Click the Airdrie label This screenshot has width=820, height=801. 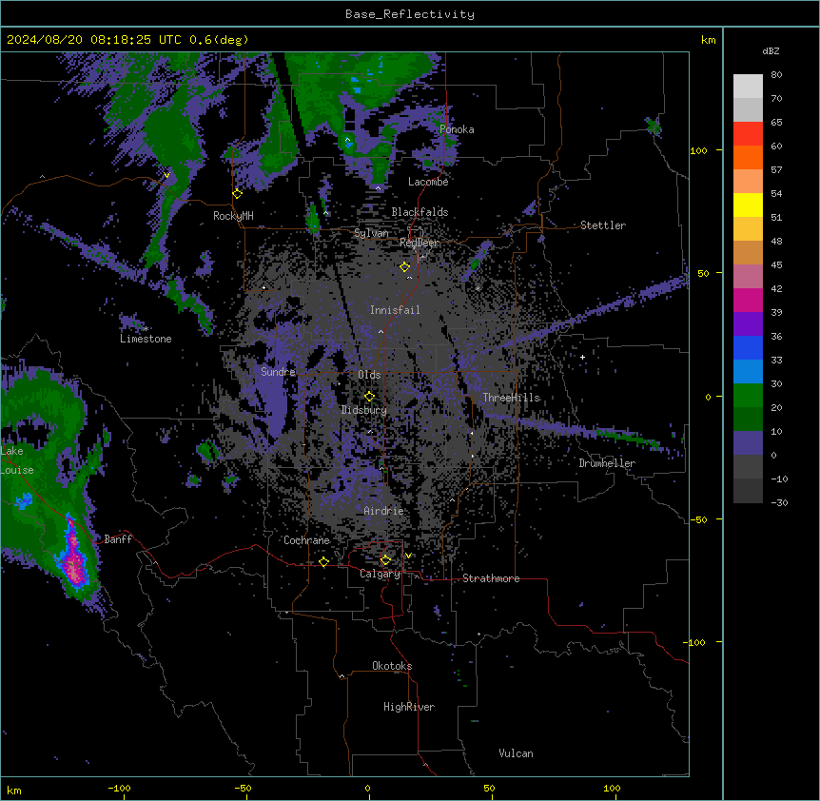coord(383,511)
